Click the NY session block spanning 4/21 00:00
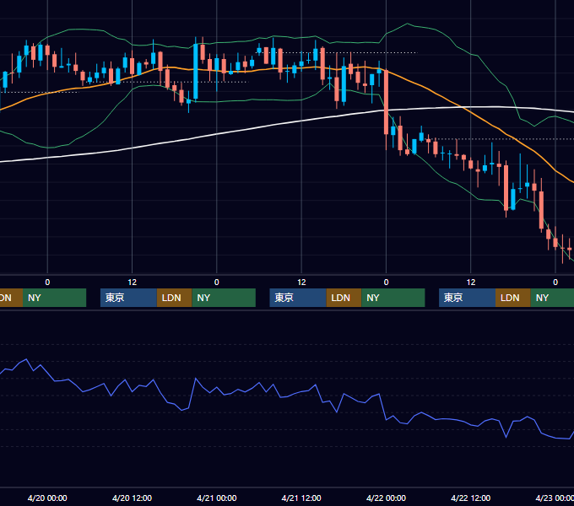Image resolution: width=574 pixels, height=506 pixels. (224, 298)
